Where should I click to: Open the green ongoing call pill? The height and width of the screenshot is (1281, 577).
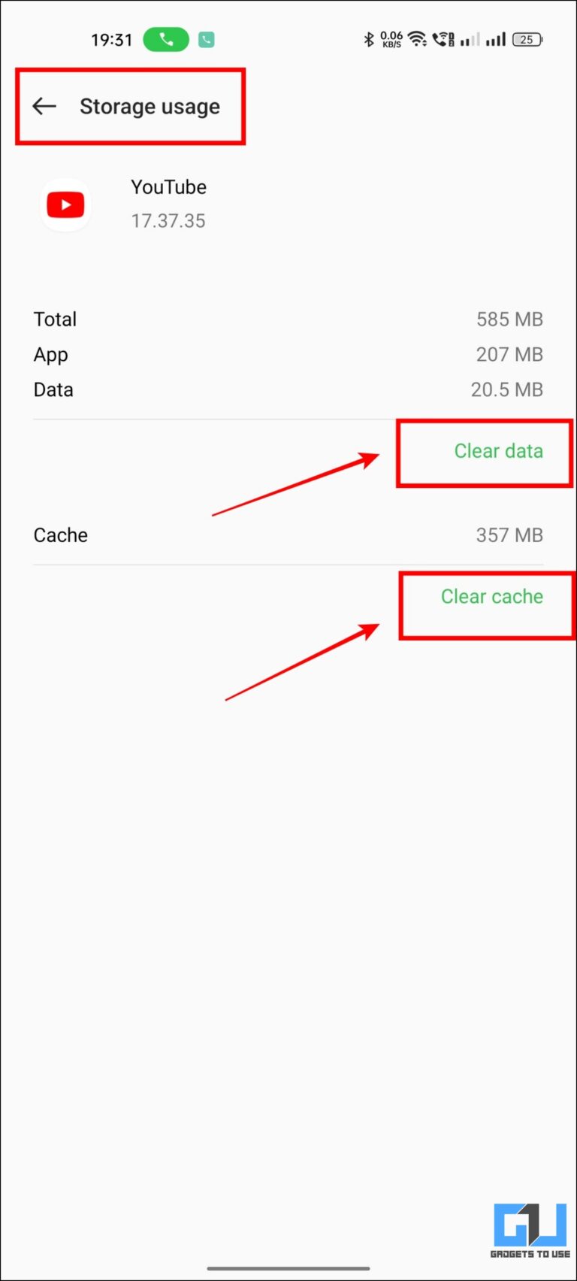(165, 39)
